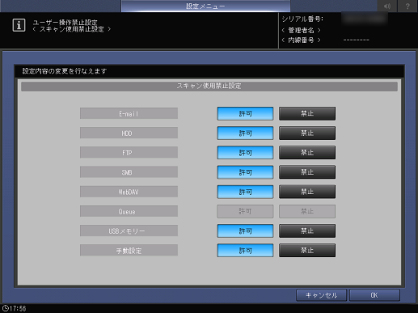
Task: Click the SMB label
Action: tap(129, 172)
